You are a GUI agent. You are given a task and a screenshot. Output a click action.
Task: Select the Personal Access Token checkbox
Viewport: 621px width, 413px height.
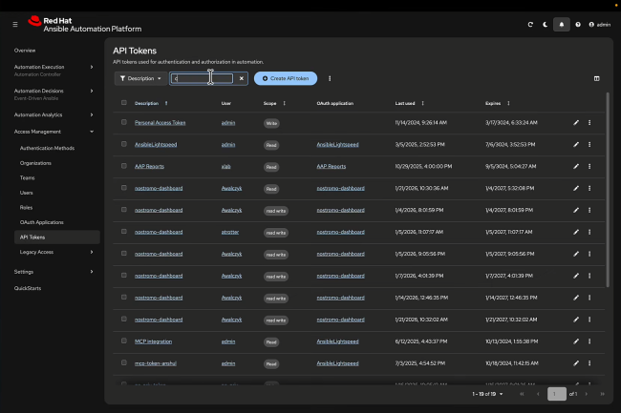[x=124, y=122]
